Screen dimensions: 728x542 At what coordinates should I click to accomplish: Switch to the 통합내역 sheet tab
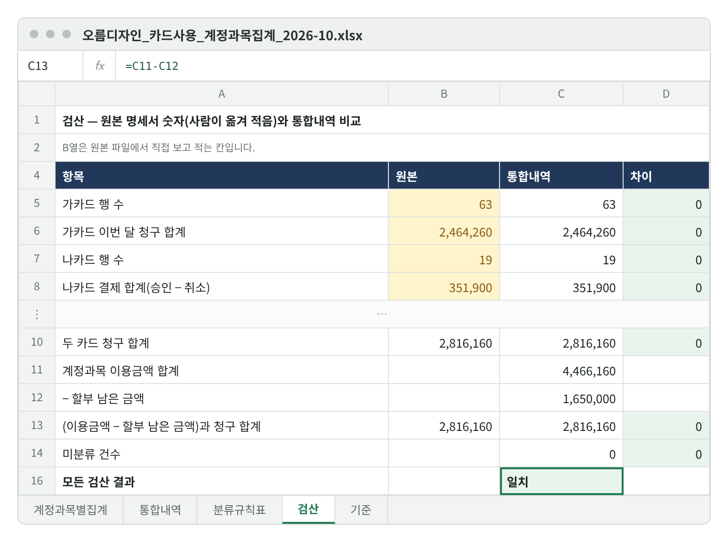[x=160, y=510]
